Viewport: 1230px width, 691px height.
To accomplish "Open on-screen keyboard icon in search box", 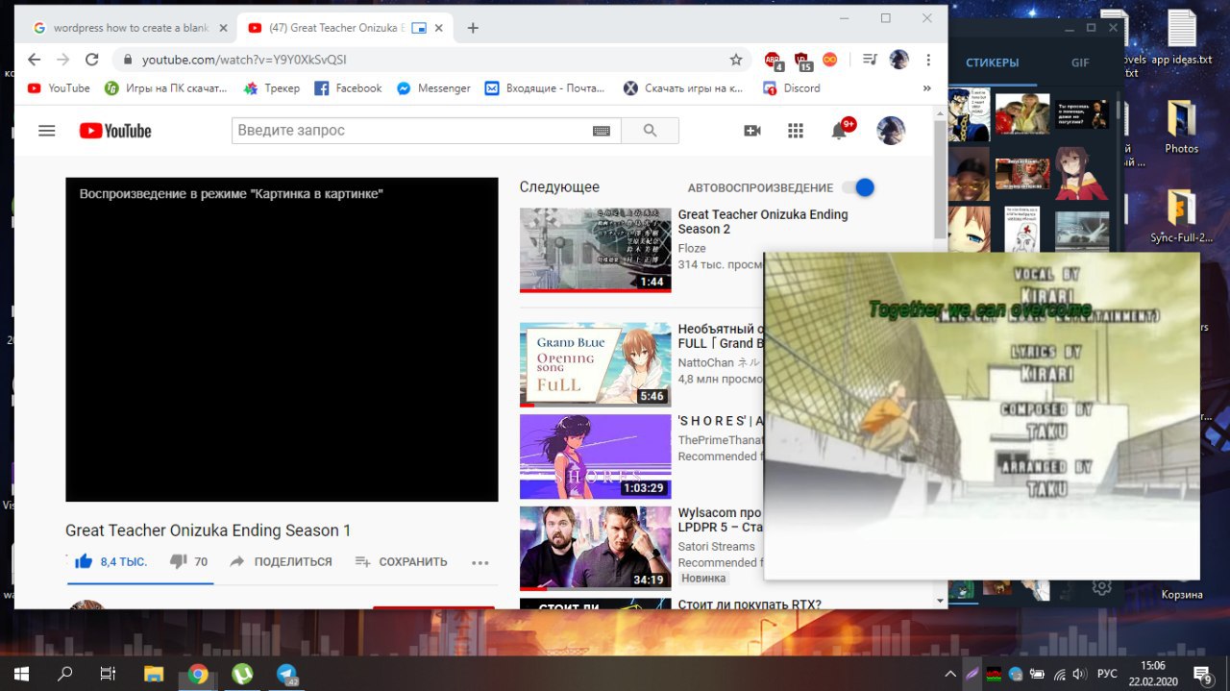I will point(602,131).
